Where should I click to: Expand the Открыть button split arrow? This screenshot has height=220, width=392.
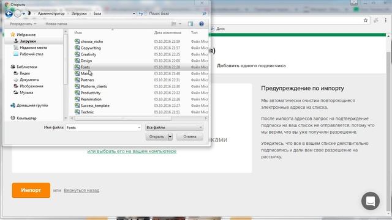click(170, 137)
